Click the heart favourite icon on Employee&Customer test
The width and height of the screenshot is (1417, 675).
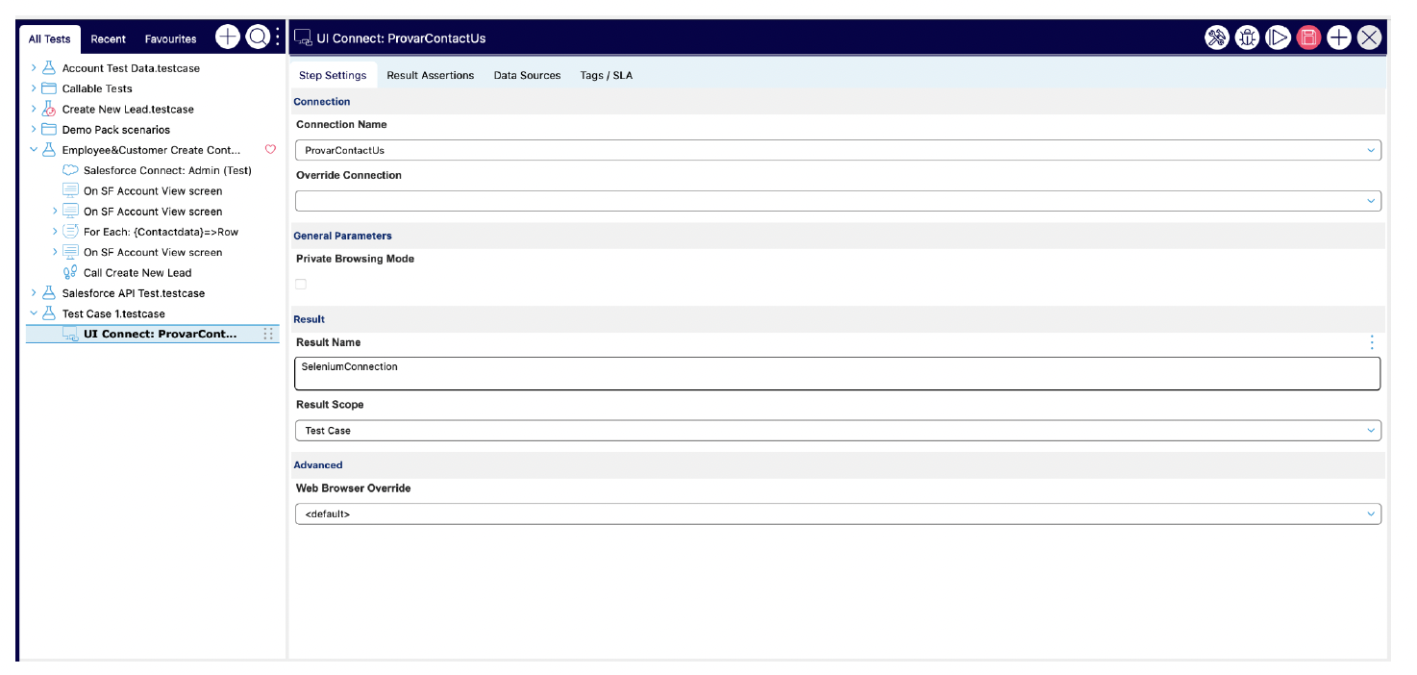270,150
